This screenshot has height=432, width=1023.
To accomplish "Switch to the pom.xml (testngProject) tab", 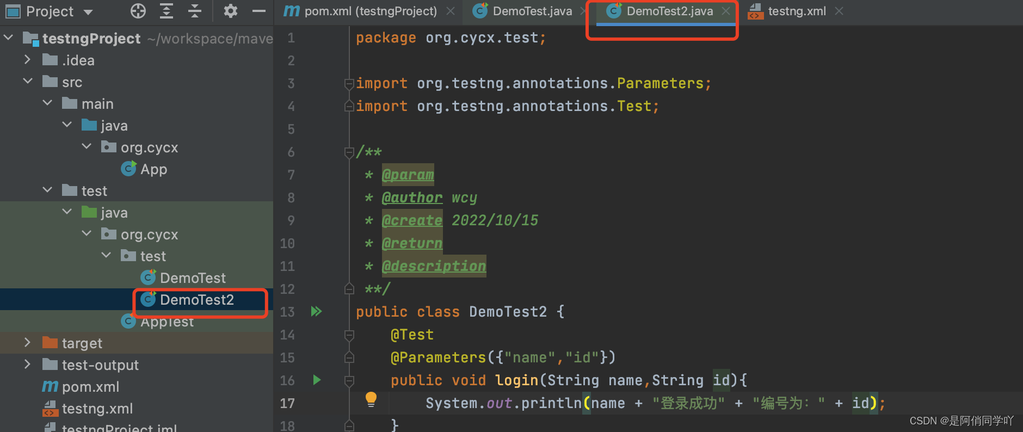I will pos(370,11).
